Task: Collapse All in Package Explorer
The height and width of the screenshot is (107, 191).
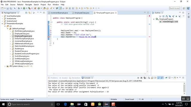Action: [x=26, y=13]
